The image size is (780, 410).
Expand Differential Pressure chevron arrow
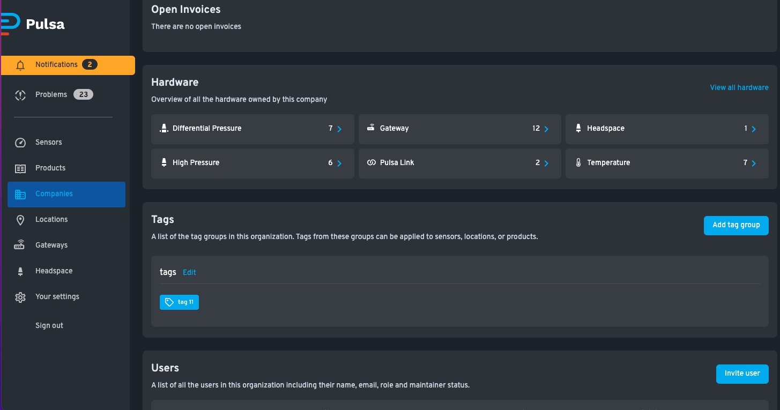click(339, 129)
